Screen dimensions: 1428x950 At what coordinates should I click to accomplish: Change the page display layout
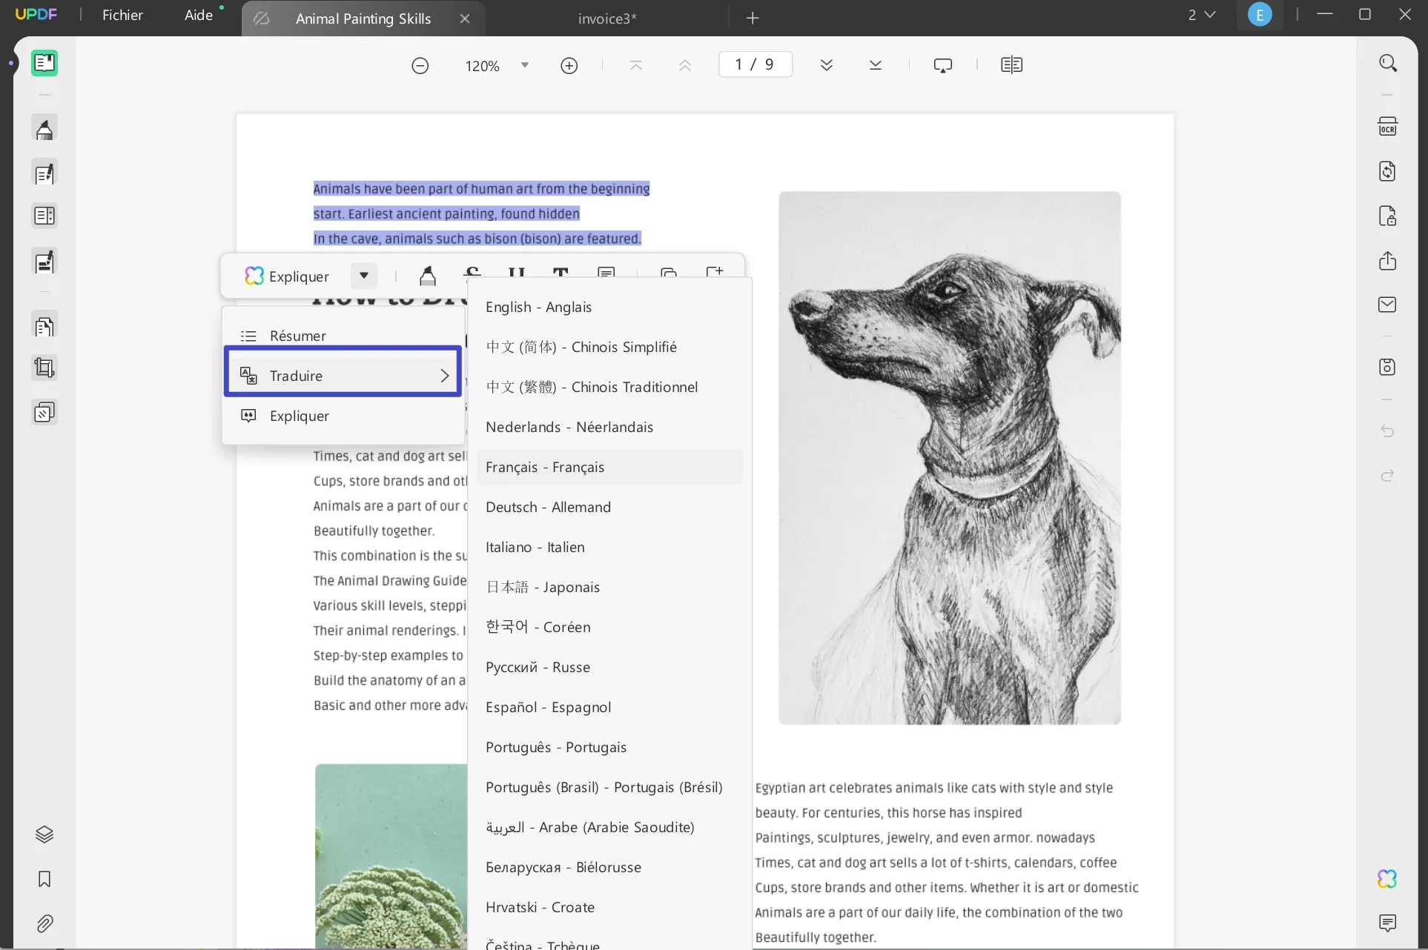pyautogui.click(x=1011, y=65)
